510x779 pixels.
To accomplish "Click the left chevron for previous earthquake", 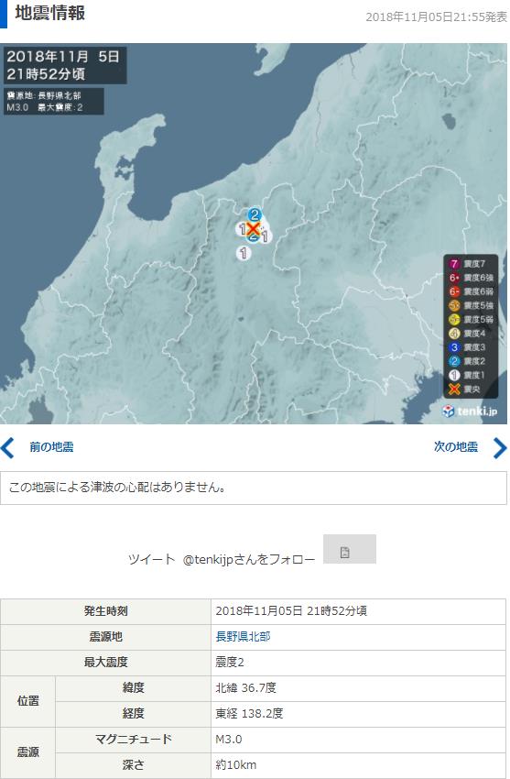I will (x=8, y=447).
